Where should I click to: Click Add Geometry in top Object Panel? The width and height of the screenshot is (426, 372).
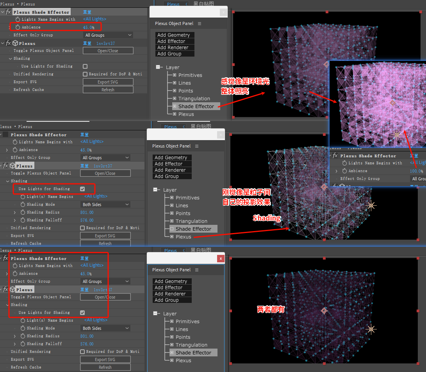click(x=175, y=35)
